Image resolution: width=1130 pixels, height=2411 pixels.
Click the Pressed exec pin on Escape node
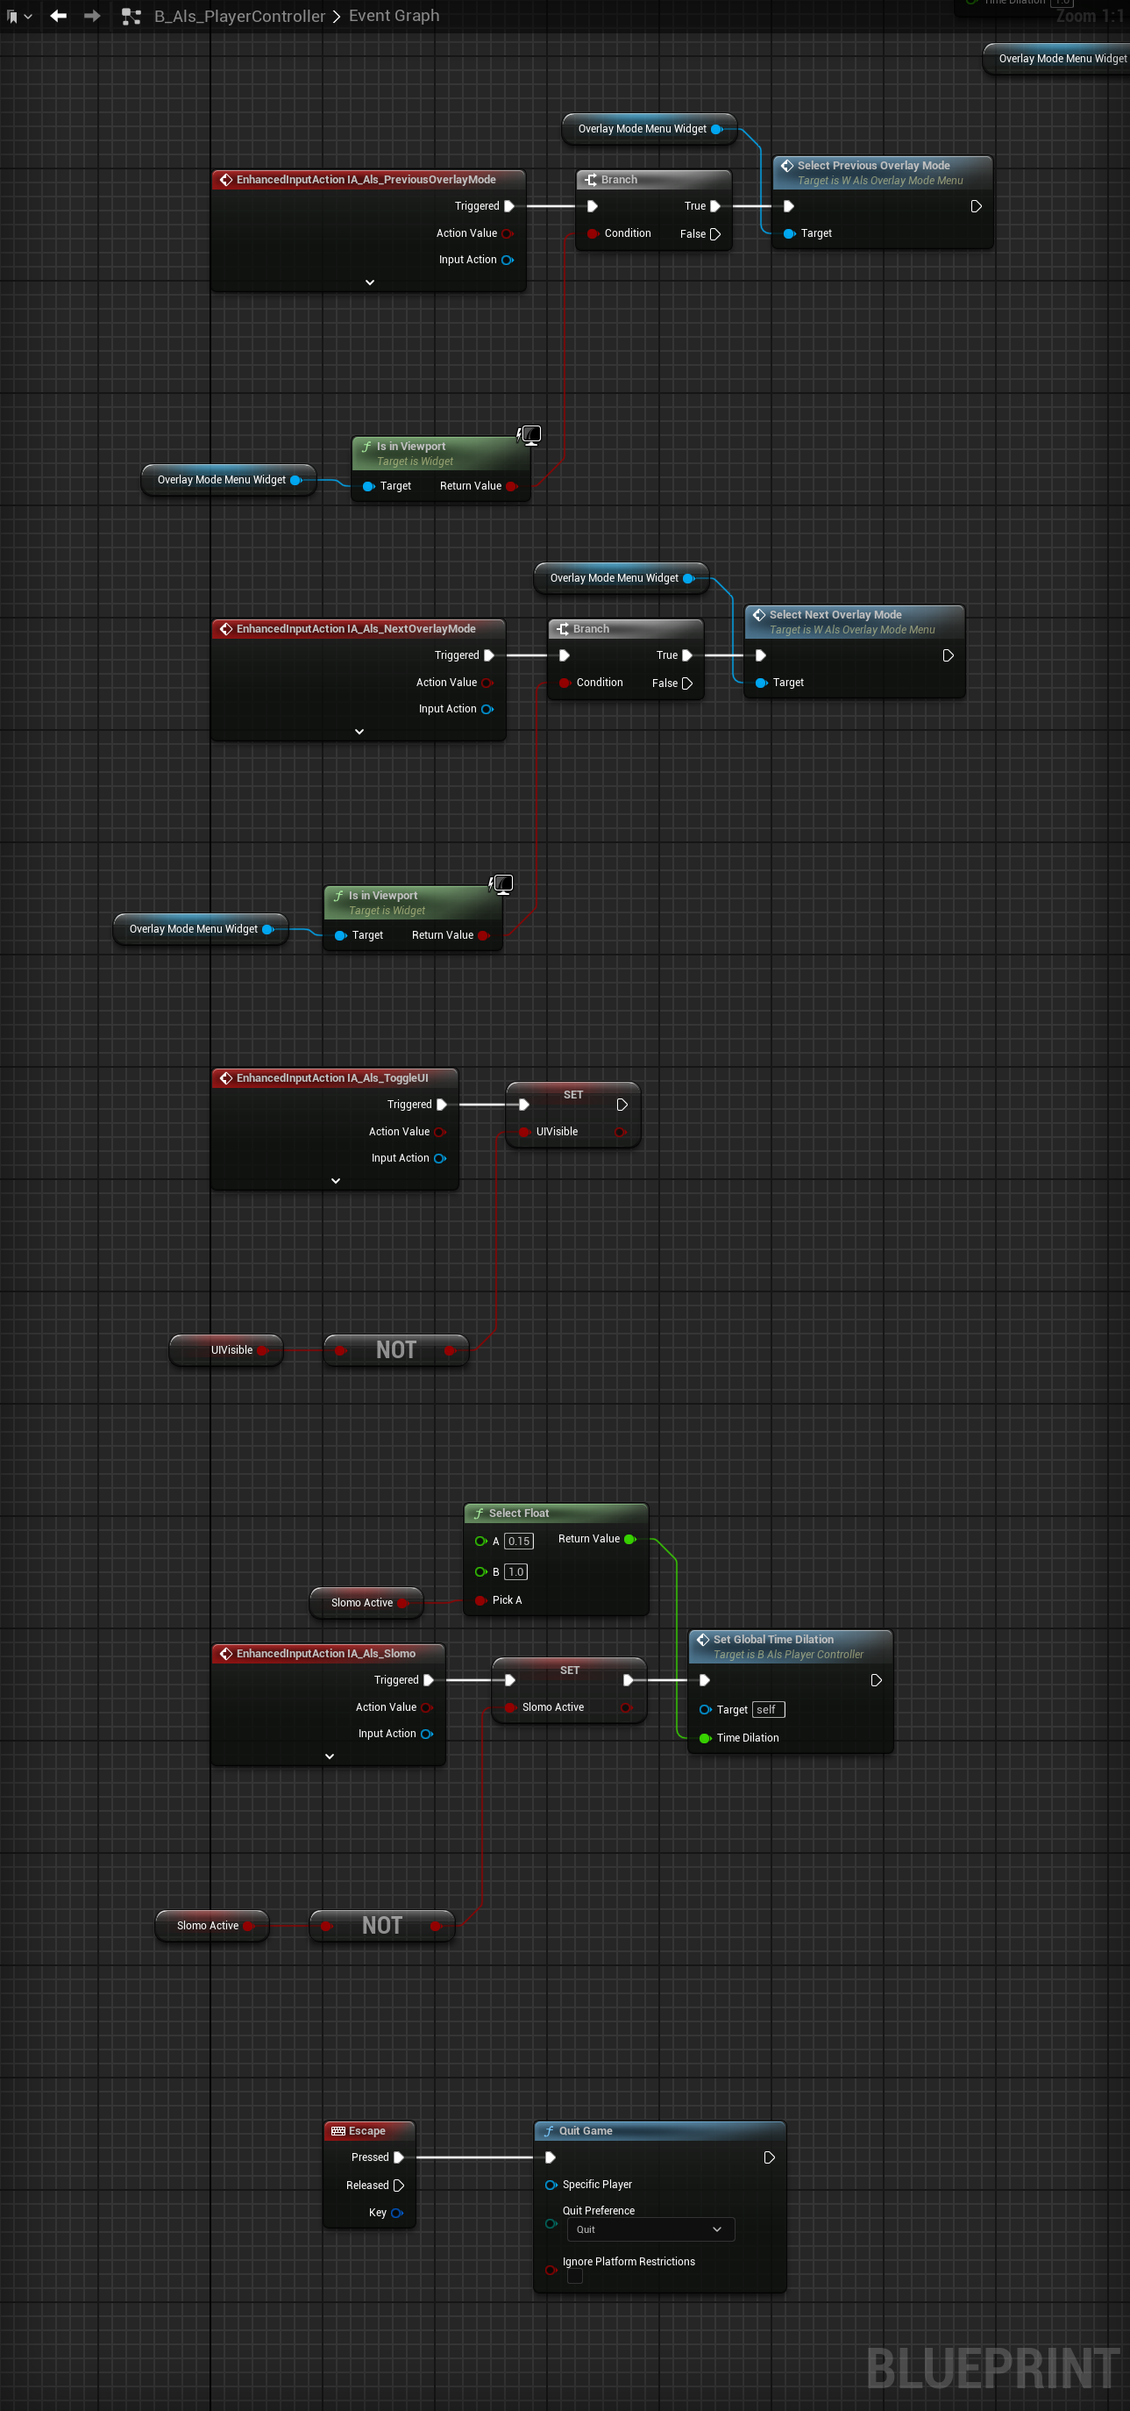[x=399, y=2157]
